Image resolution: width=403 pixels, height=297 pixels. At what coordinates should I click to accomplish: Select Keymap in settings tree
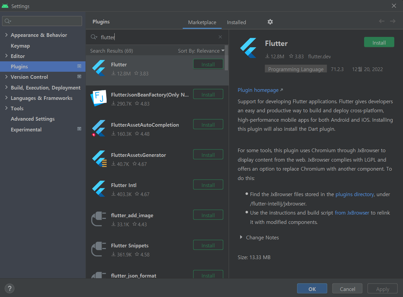20,46
